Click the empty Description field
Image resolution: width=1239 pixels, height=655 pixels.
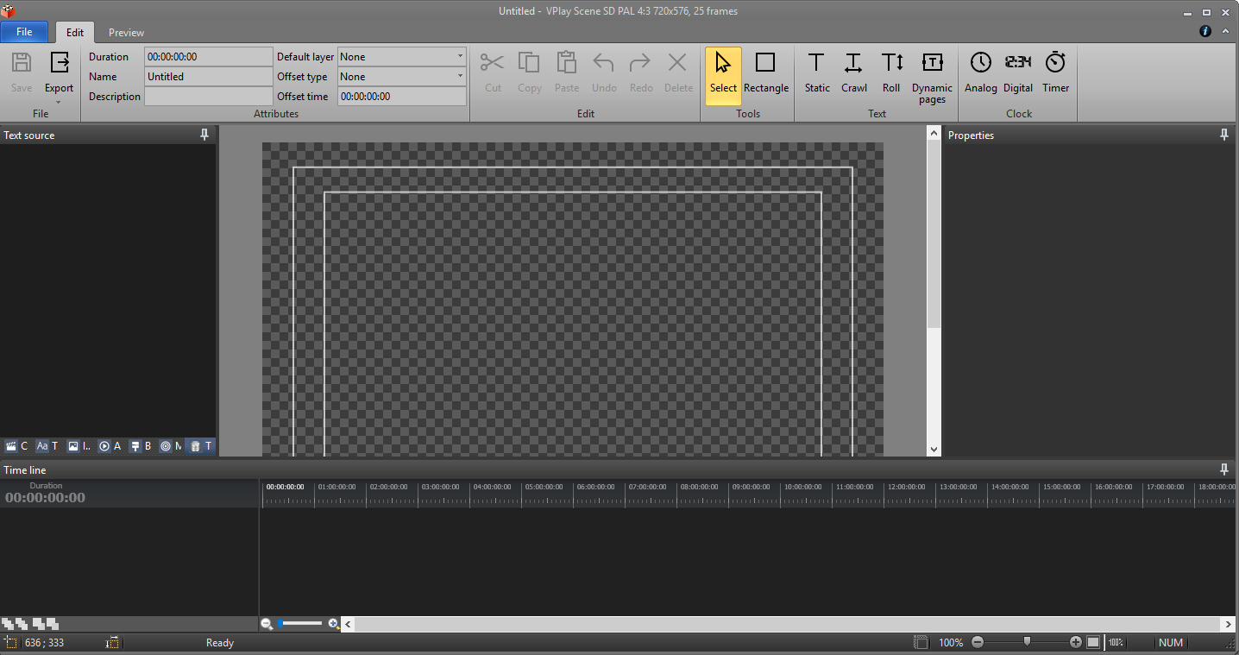208,97
